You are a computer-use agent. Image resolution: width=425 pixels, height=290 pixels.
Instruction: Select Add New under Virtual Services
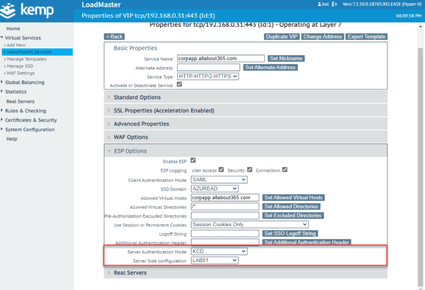(x=16, y=45)
